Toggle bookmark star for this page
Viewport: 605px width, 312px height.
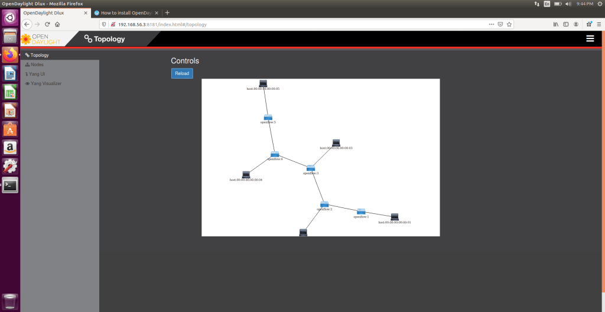509,24
